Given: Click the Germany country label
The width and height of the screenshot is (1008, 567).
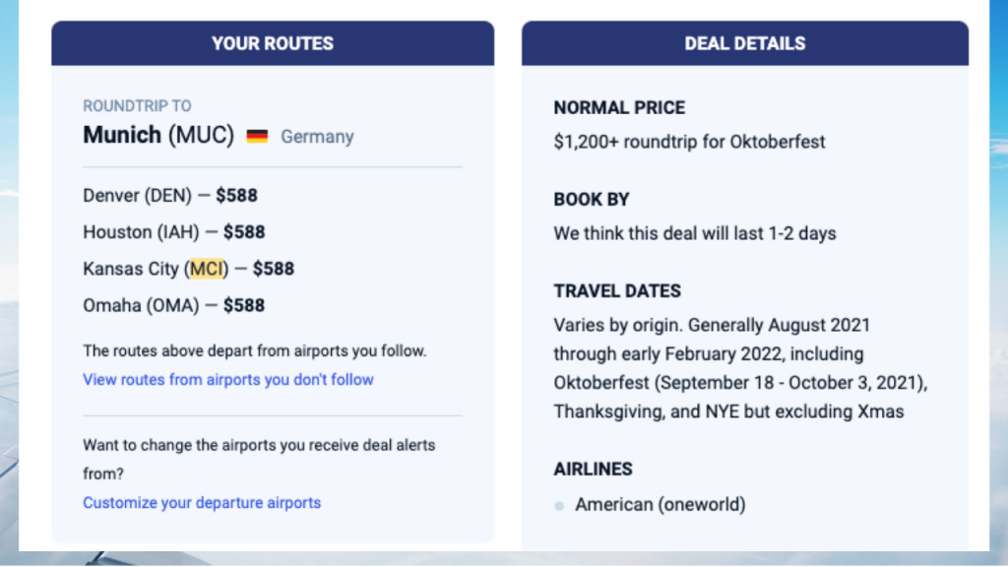Looking at the screenshot, I should (x=318, y=137).
